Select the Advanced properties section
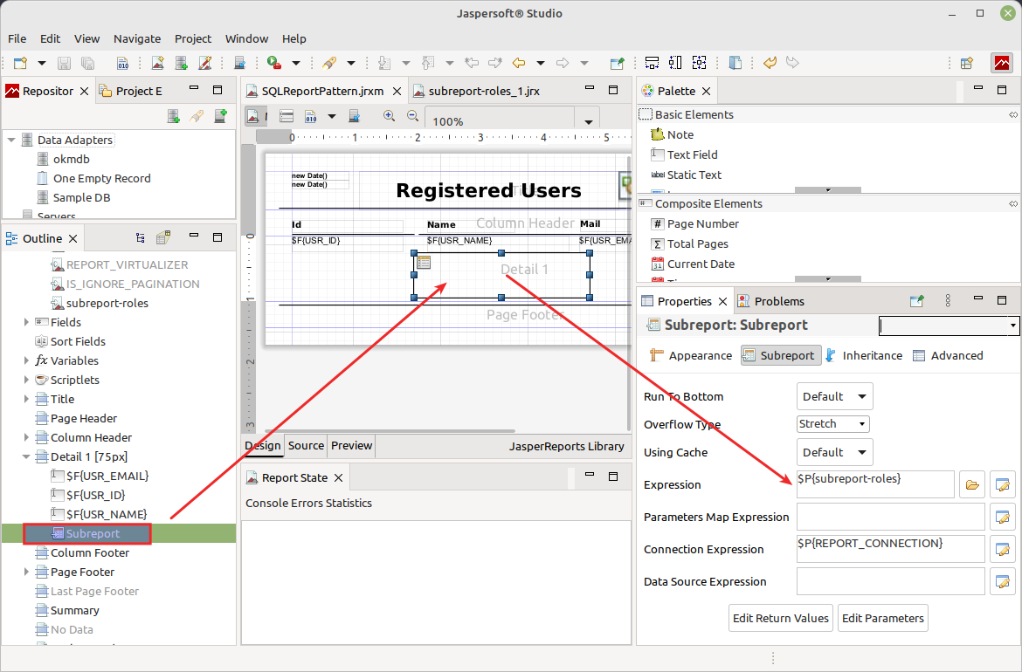Screen dimensions: 1022x672 pyautogui.click(x=948, y=355)
